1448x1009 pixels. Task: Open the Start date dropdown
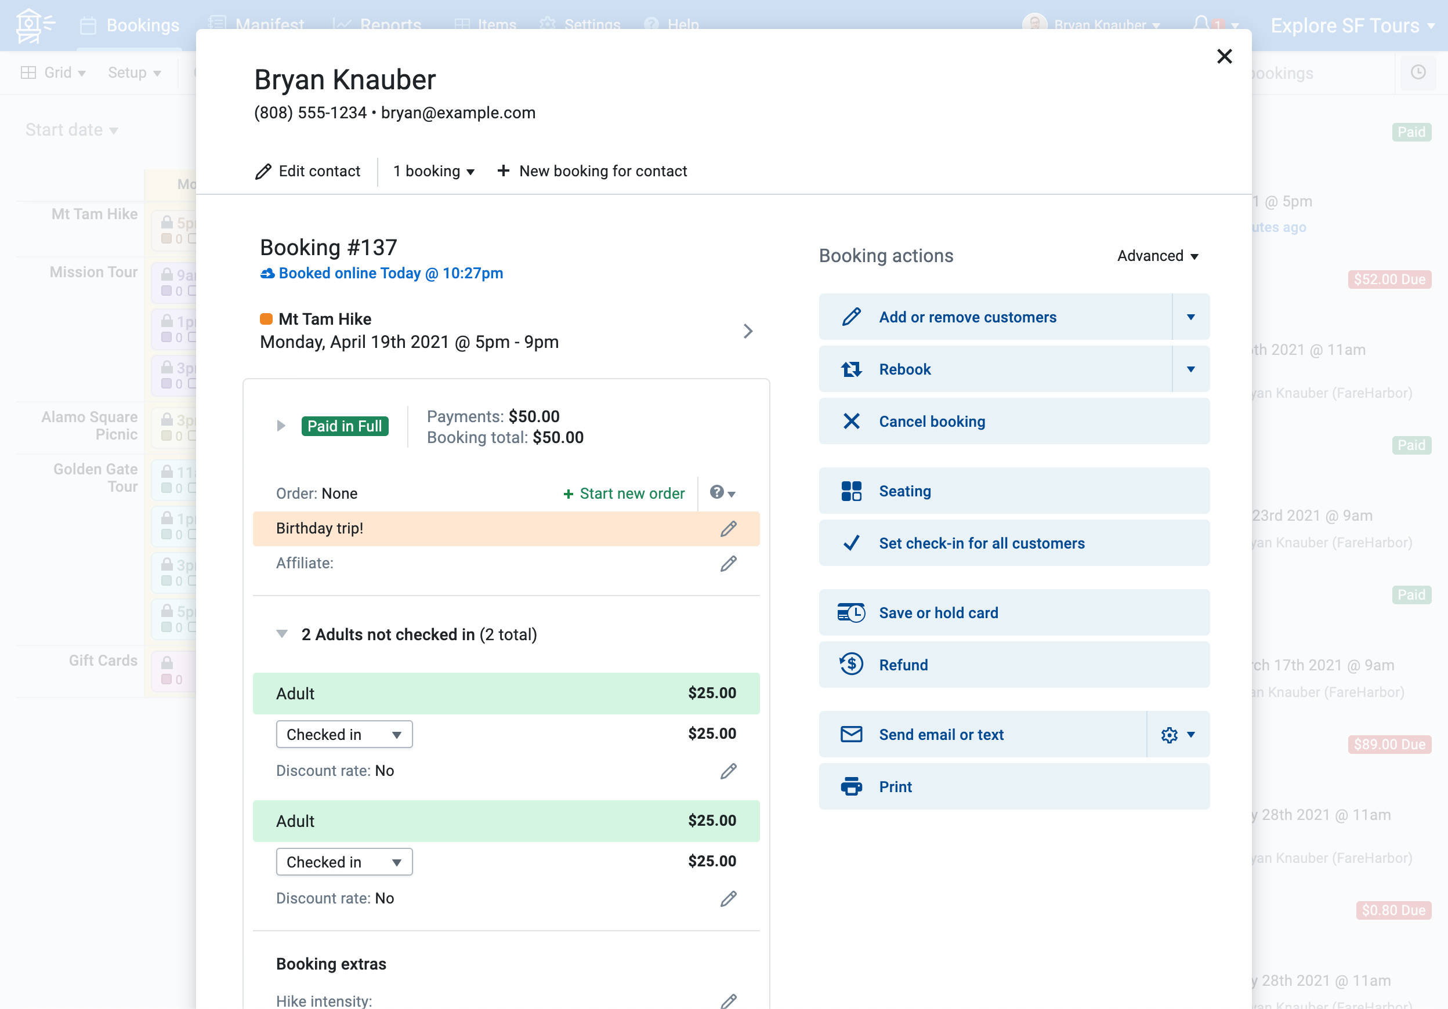pos(71,130)
